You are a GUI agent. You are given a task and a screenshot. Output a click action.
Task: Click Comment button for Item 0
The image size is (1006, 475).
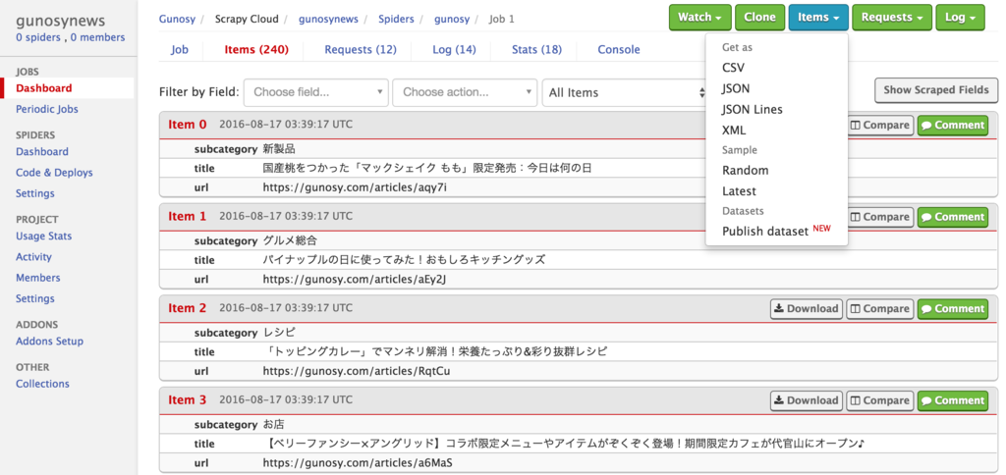[x=953, y=125]
